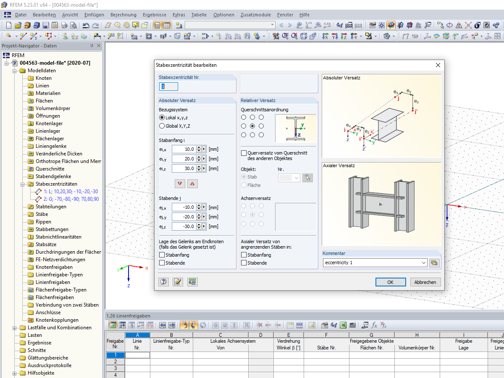The image size is (504, 378).
Task: Click the fx formula icon in table toolbar
Action: pos(374,325)
